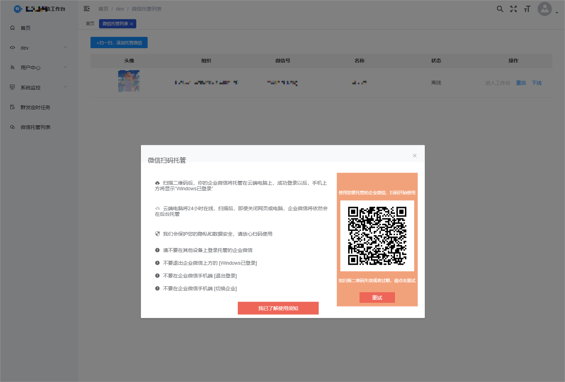Open 首页 in the sidebar
Viewport: 565px width, 382px height.
click(26, 28)
